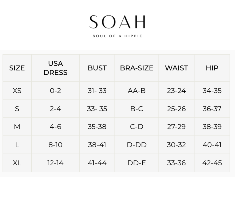Screen dimensions: 235x197
Task: Click the 2-4 USA dress cell
Action: click(55, 109)
